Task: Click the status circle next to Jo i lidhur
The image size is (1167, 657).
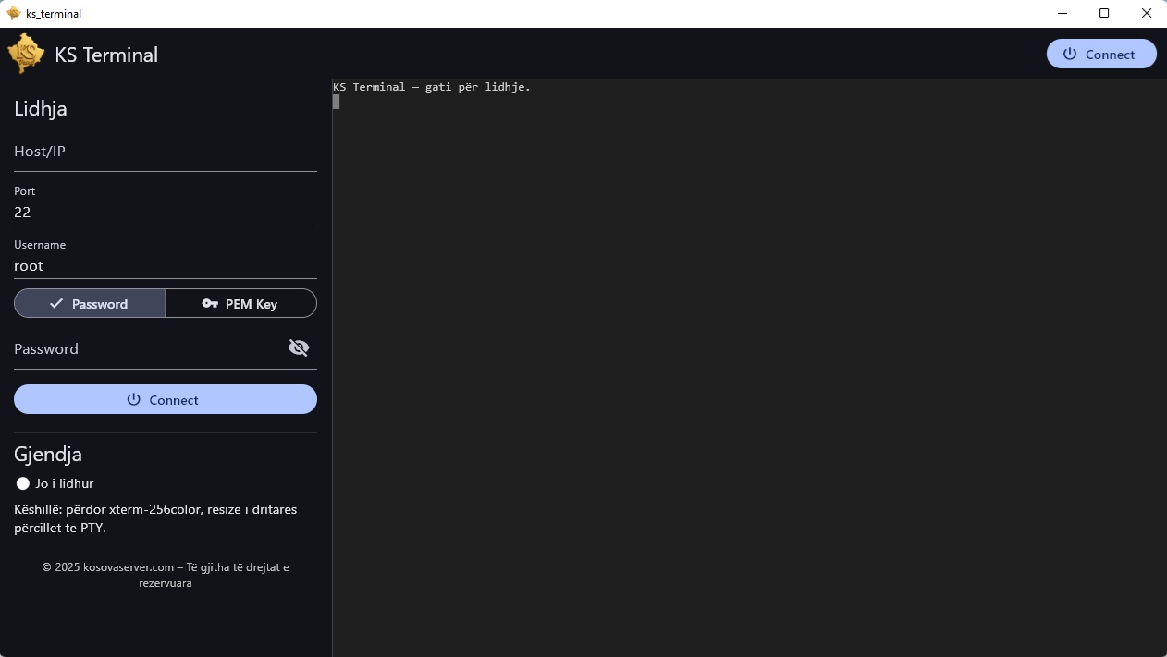Action: point(22,483)
